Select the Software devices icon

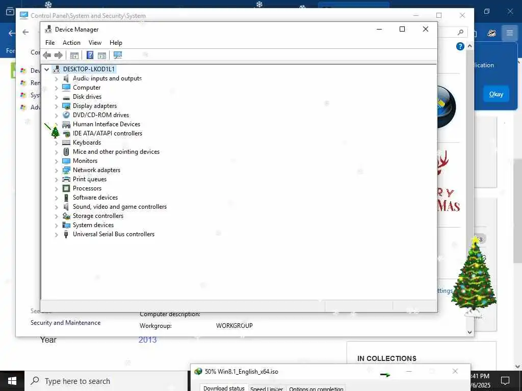[66, 198]
